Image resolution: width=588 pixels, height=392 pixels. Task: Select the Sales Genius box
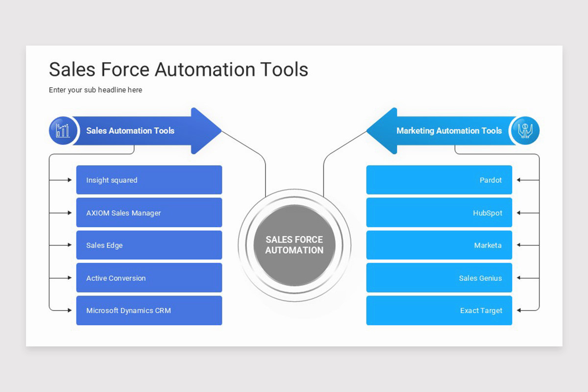pos(439,278)
